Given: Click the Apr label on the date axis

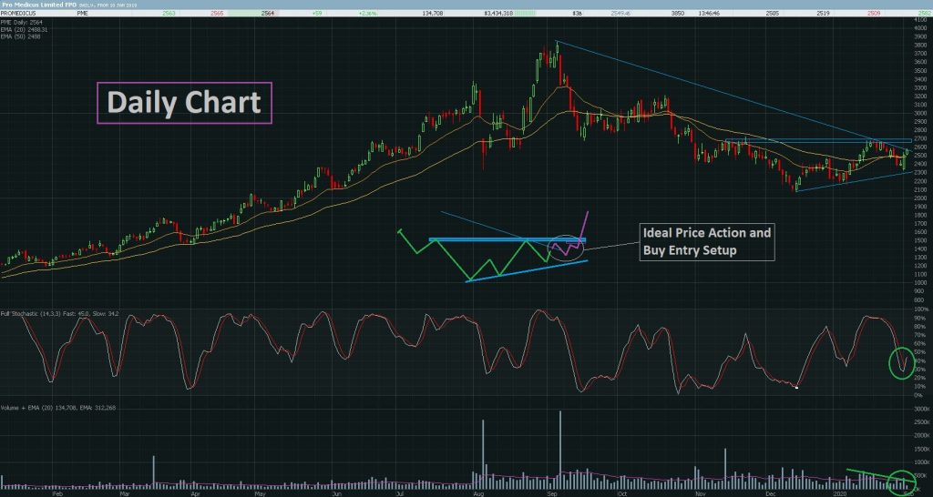Looking at the screenshot, I should pos(195,493).
